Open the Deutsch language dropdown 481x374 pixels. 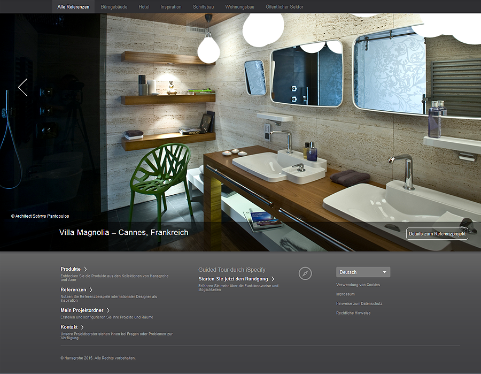(x=363, y=272)
